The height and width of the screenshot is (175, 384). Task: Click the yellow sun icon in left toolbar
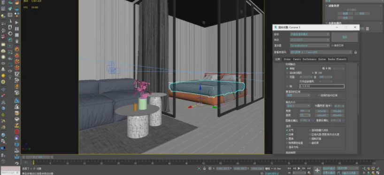[x=3, y=76]
